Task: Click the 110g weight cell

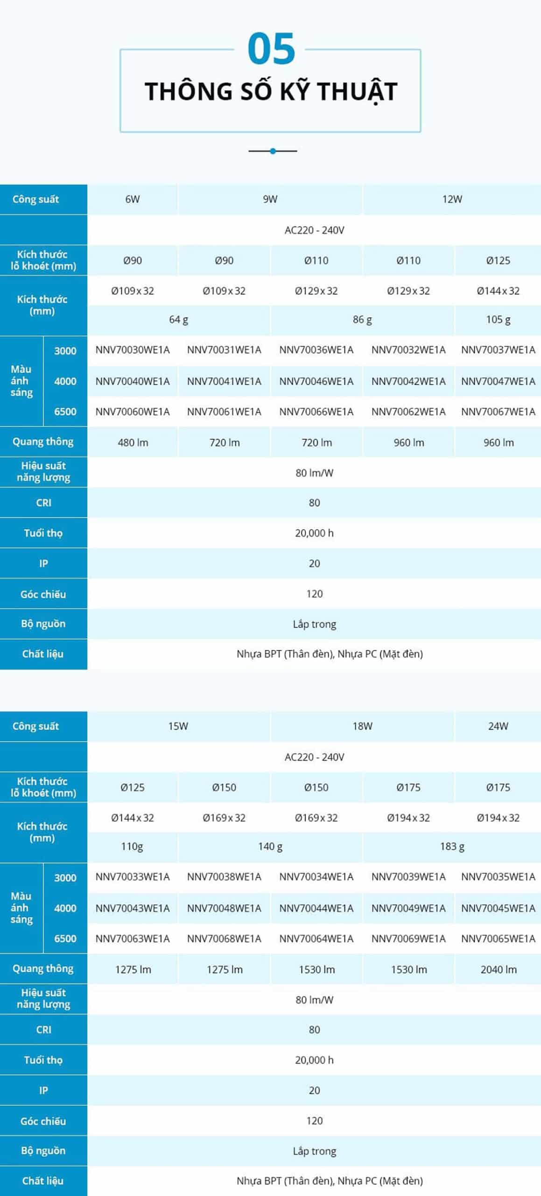Action: click(132, 847)
